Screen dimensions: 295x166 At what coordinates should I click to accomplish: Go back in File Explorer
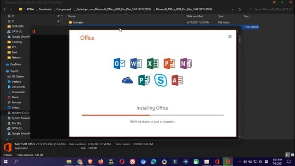(x=5, y=9)
